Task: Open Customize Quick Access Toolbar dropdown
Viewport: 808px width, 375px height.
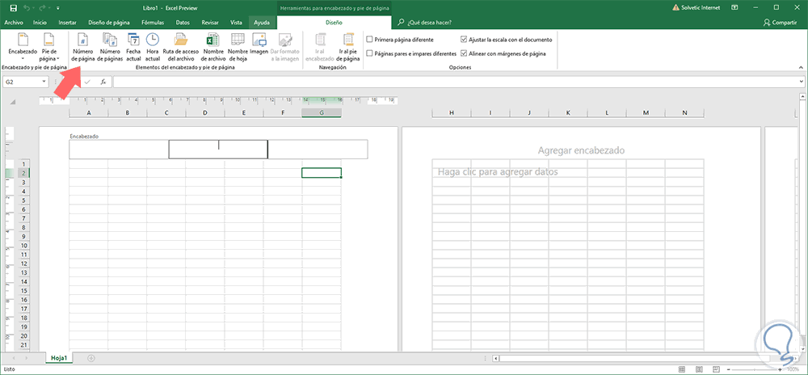Action: [x=57, y=8]
